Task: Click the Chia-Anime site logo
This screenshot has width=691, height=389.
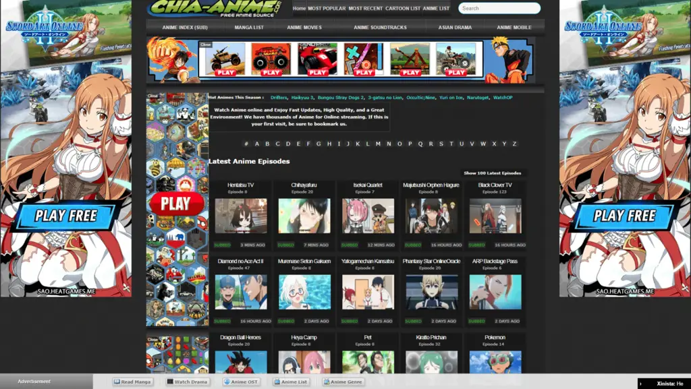Action: (215, 8)
